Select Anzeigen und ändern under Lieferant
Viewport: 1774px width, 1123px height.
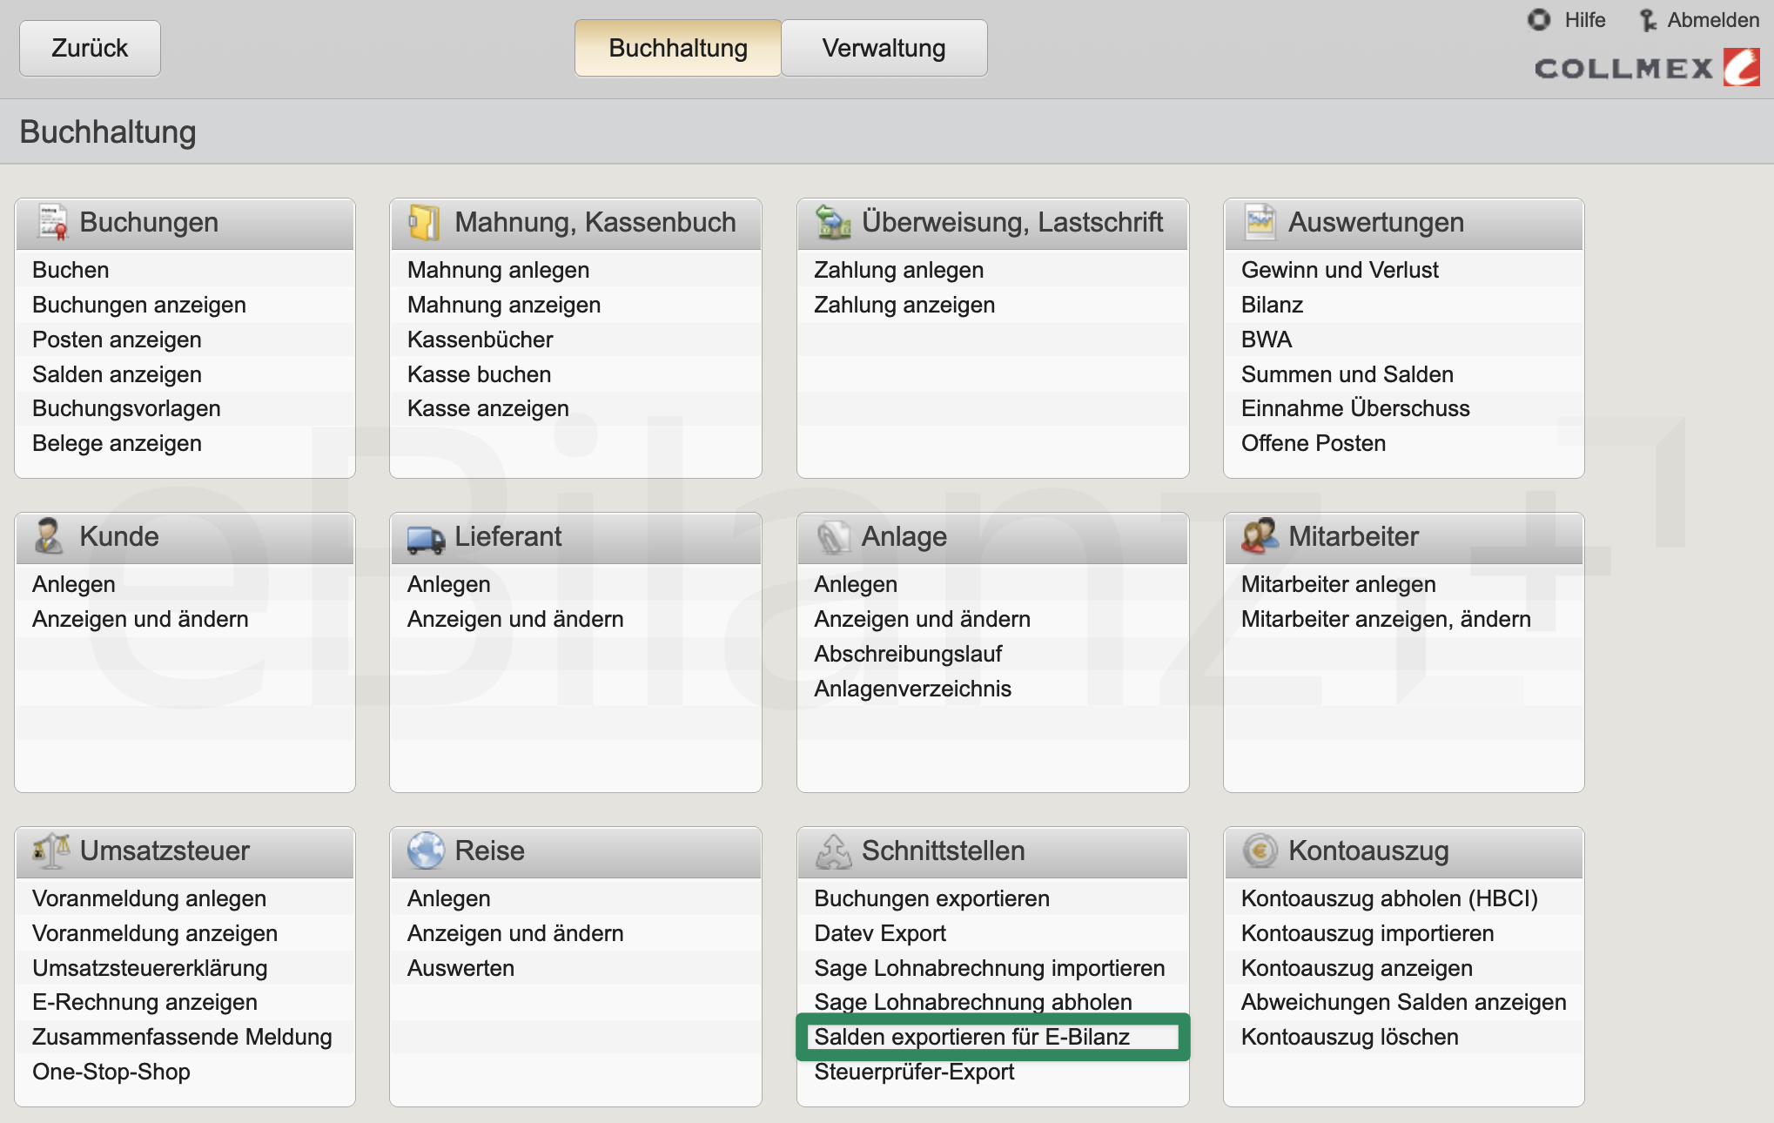click(x=515, y=619)
